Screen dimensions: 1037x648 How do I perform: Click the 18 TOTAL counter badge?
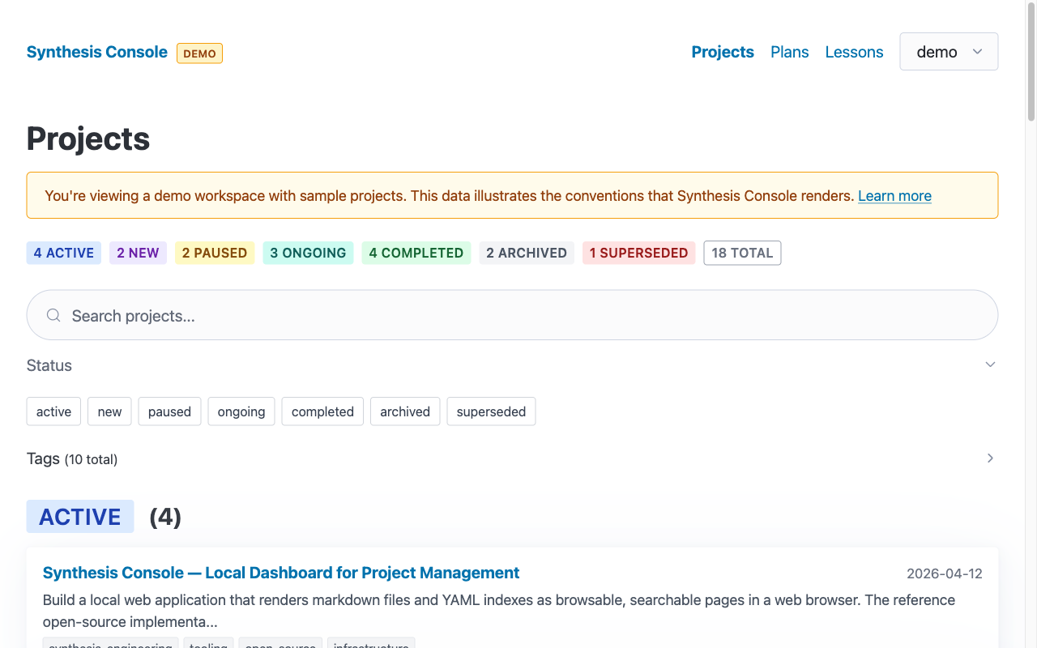point(742,253)
